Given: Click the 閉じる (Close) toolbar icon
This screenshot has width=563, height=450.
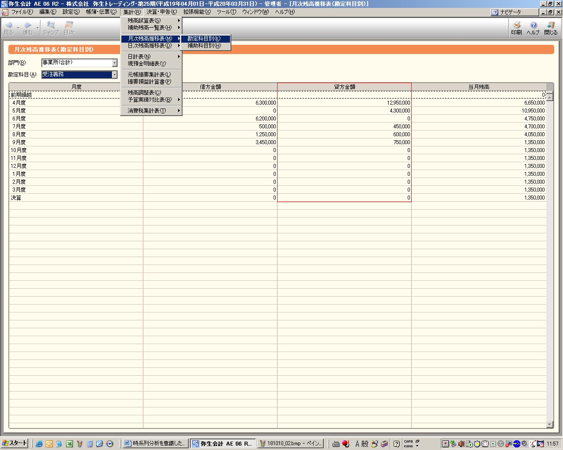Looking at the screenshot, I should (551, 28).
